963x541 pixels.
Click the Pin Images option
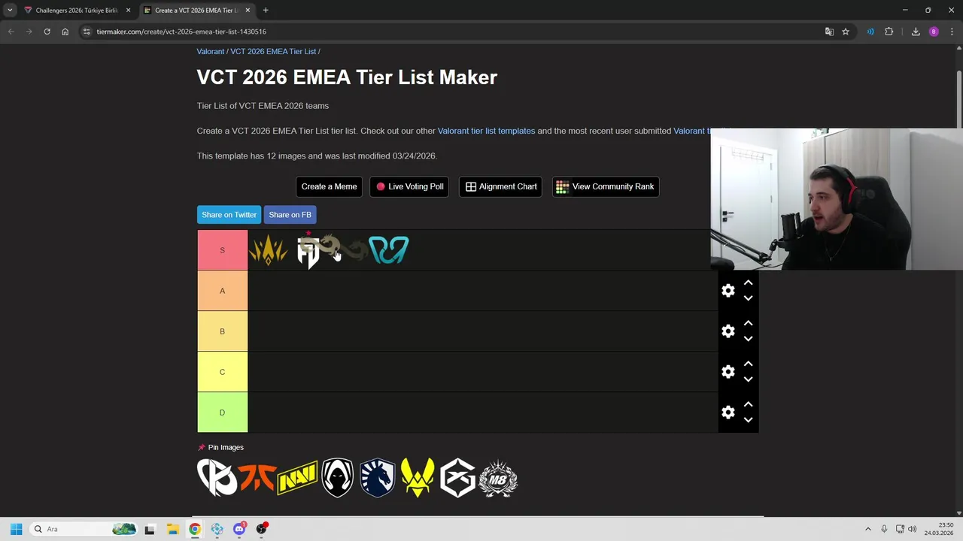click(x=220, y=447)
